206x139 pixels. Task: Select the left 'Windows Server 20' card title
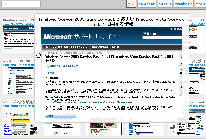[19, 20]
